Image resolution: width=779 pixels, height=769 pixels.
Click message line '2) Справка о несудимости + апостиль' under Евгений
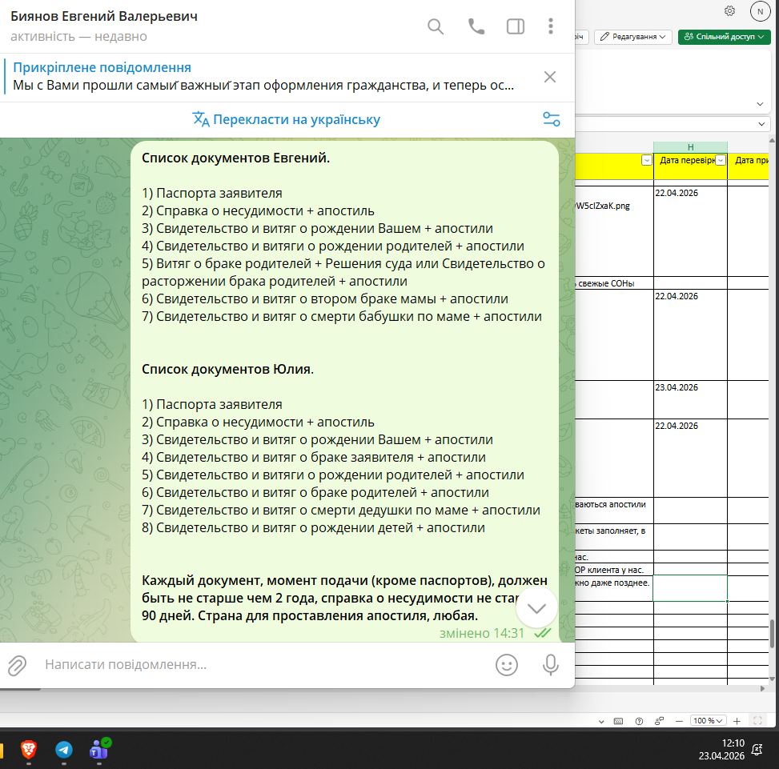click(258, 211)
